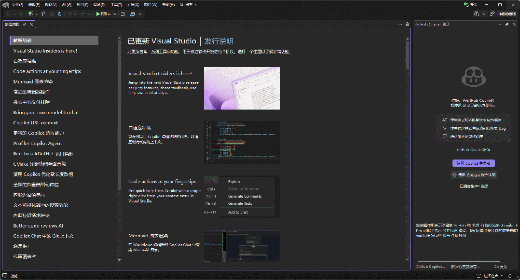Screen dimensions: 520x280
Task: Open the 项目(P) menu
Action: [82, 5]
